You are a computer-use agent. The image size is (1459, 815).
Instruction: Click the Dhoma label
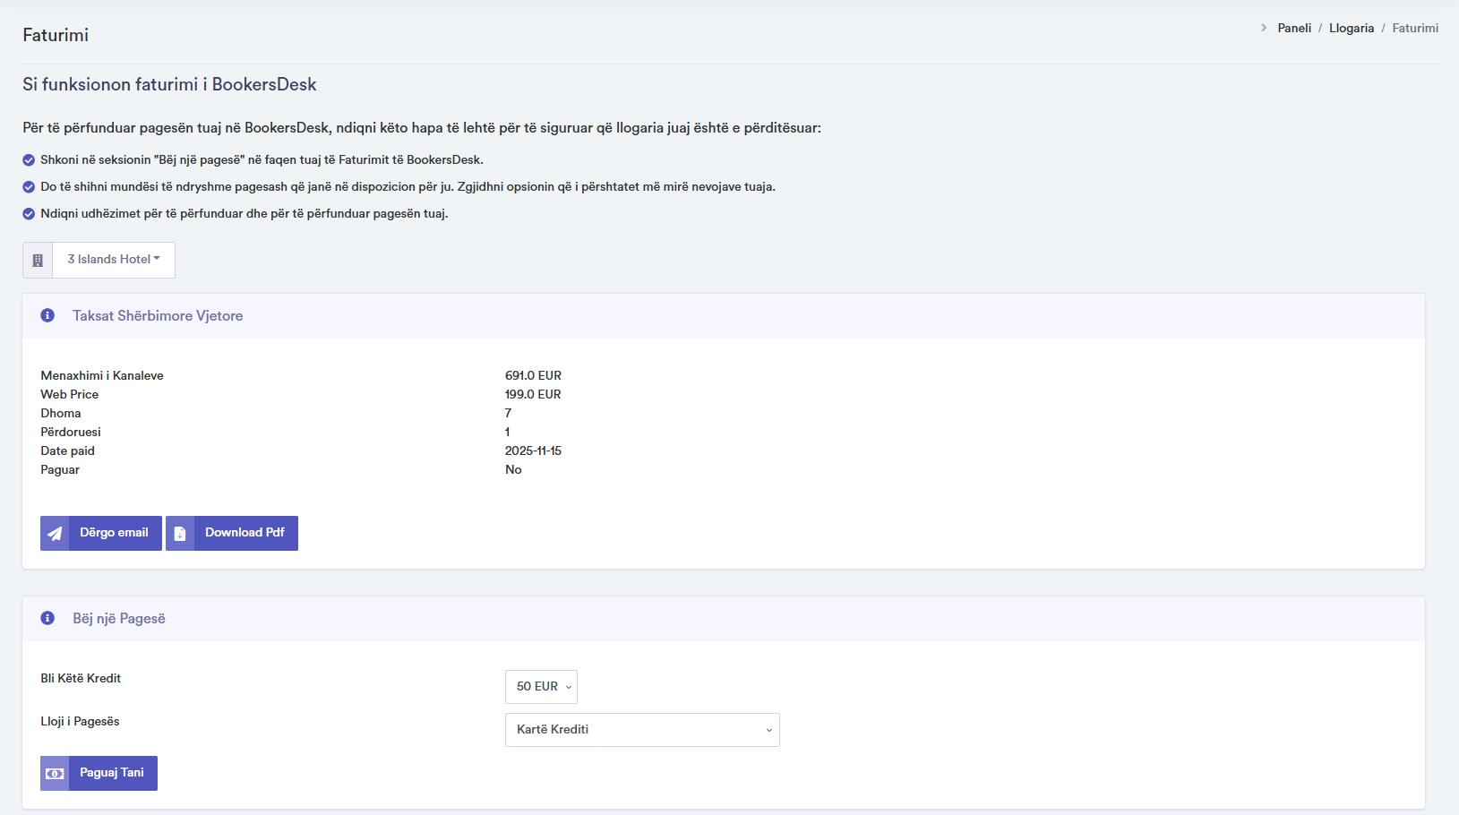click(x=61, y=413)
